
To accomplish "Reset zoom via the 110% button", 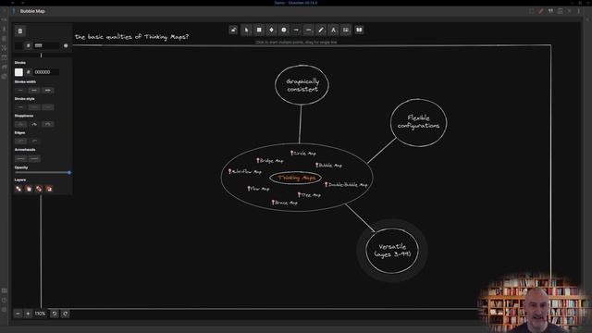I will point(40,314).
